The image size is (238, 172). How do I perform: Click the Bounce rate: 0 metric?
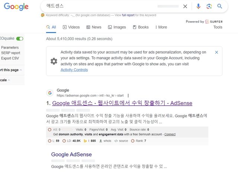(139, 130)
